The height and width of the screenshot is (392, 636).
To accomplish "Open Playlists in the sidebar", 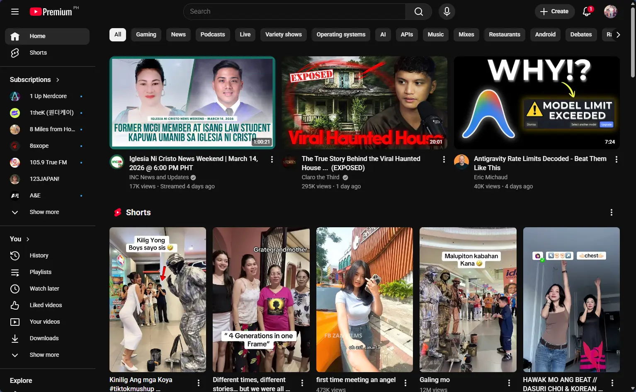I will click(47, 272).
